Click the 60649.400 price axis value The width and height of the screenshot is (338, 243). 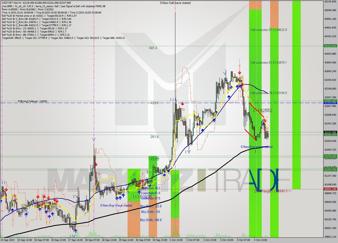[330, 202]
